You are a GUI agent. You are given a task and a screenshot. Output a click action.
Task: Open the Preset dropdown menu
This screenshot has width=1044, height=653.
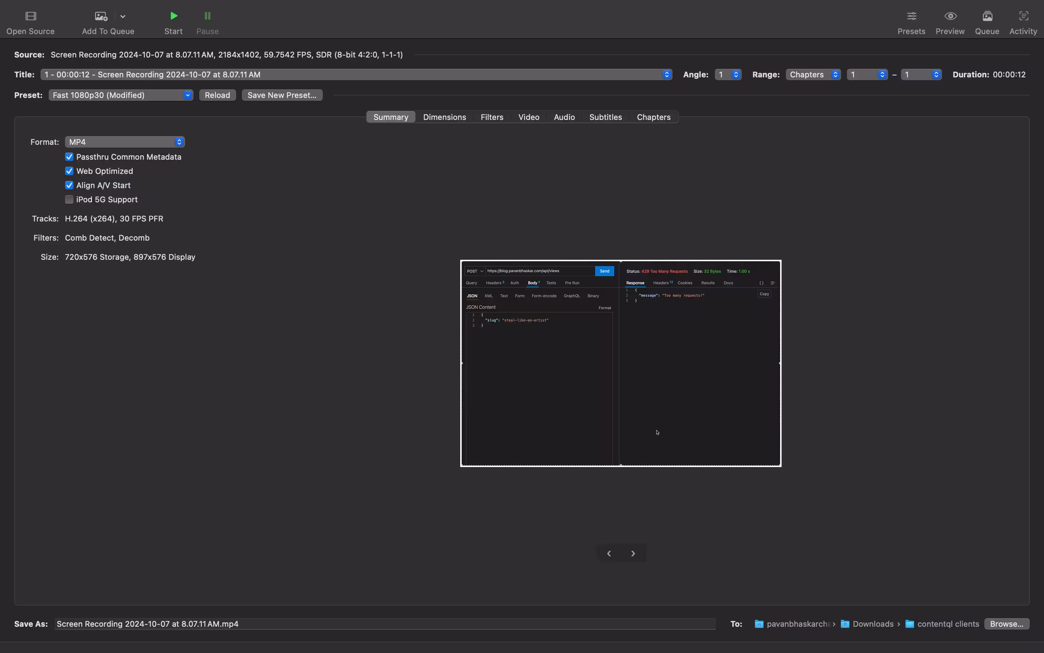121,95
